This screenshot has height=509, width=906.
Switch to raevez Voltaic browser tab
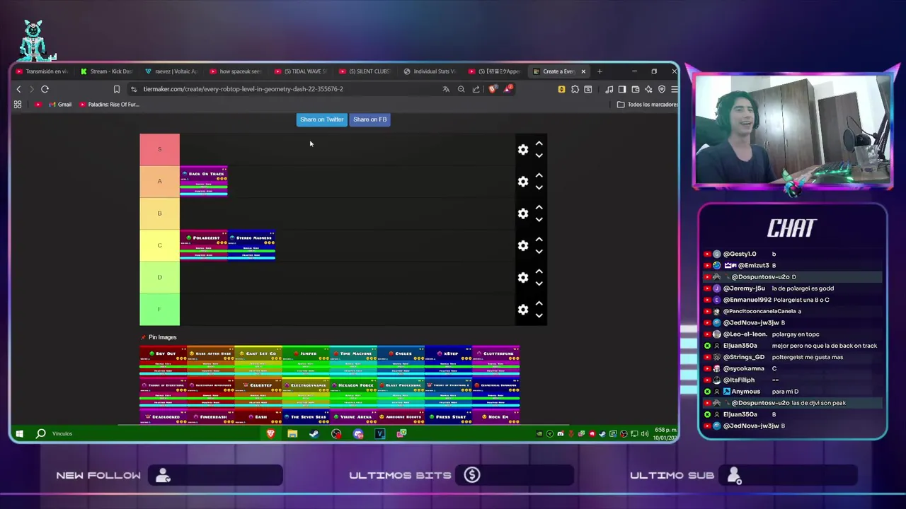171,71
